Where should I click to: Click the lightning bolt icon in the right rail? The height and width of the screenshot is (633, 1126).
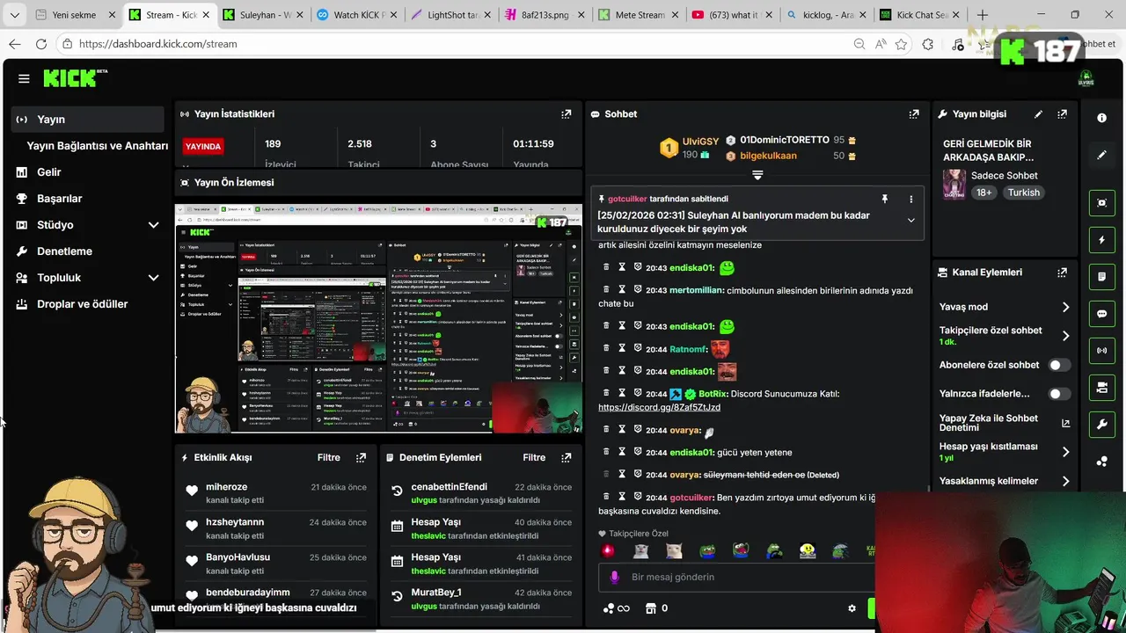click(1101, 239)
